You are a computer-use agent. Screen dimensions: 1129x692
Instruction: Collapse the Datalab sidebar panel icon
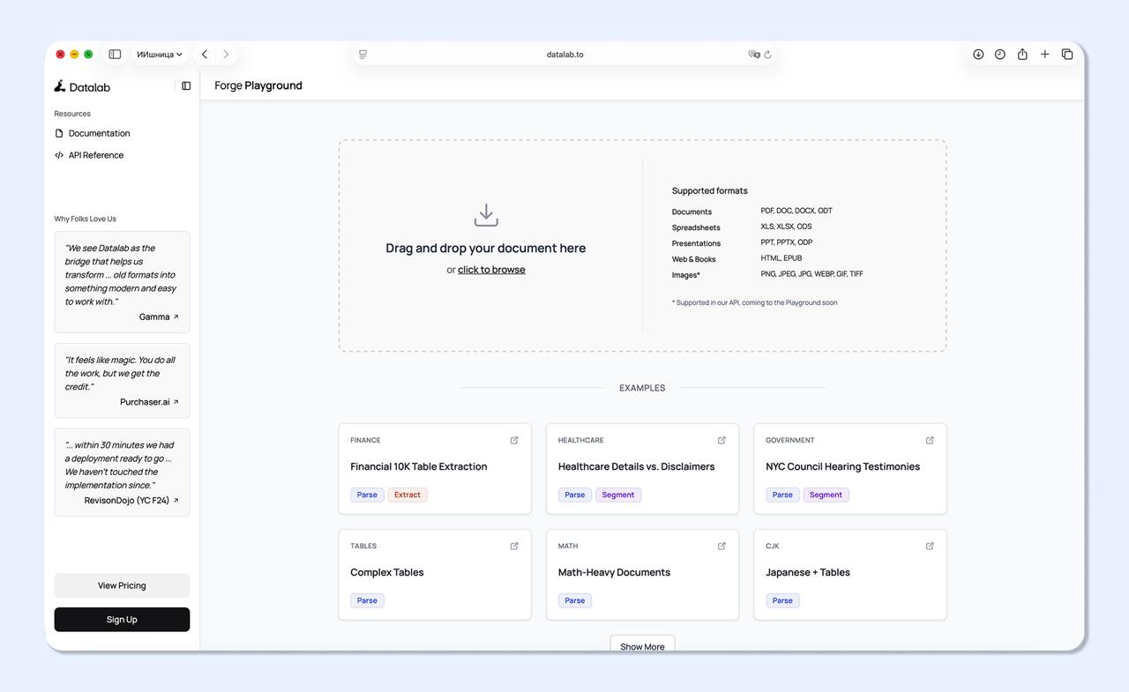(186, 86)
